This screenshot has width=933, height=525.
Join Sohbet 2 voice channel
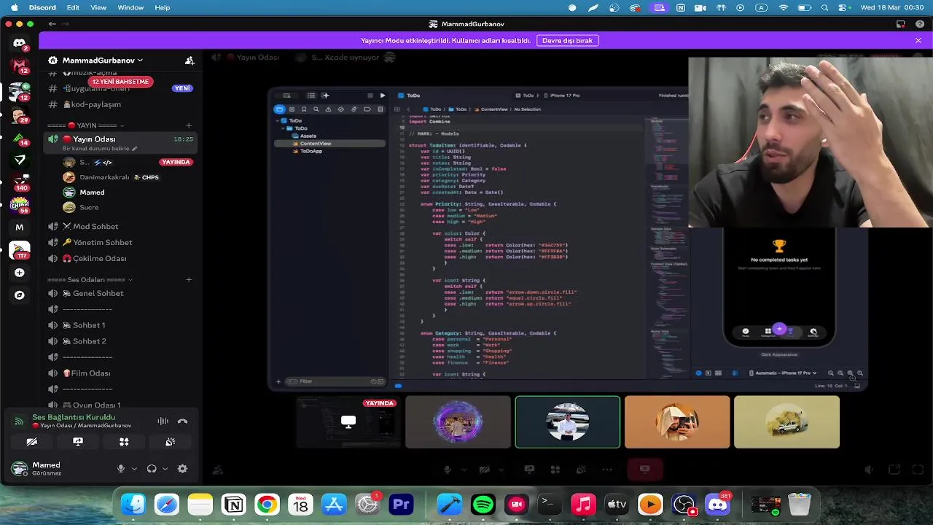[x=120, y=341]
